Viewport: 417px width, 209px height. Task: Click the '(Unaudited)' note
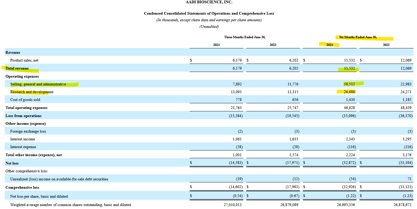pyautogui.click(x=209, y=27)
